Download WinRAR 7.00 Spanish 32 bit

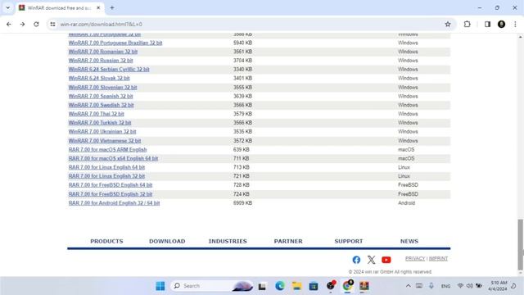[x=101, y=96]
